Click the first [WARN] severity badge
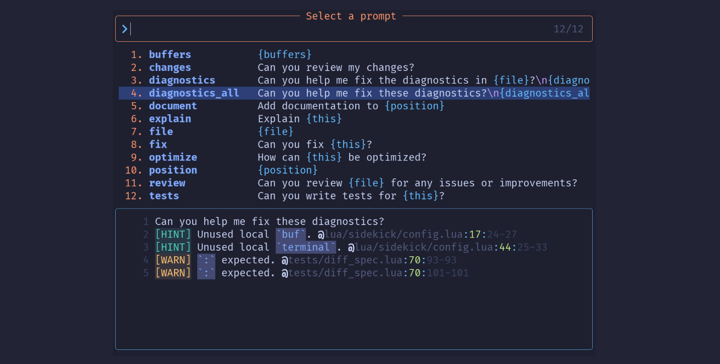The height and width of the screenshot is (364, 720). click(x=173, y=260)
